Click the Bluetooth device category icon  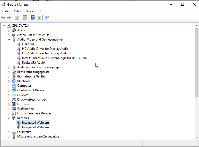pyautogui.click(x=14, y=81)
